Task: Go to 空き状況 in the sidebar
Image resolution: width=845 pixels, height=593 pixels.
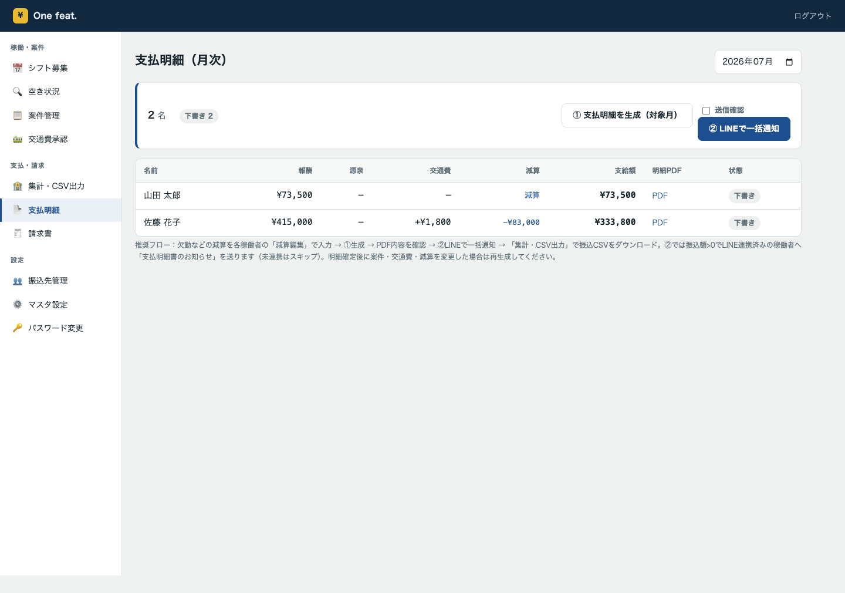Action: pos(61,92)
